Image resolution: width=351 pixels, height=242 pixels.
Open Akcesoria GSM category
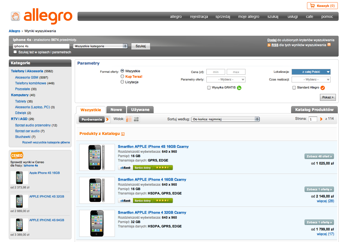click(x=27, y=77)
